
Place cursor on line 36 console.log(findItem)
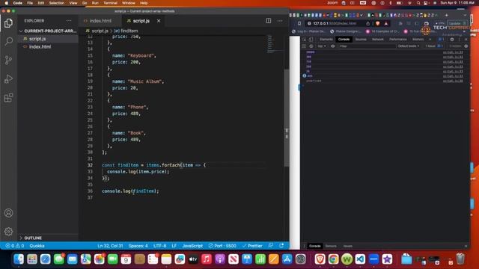[x=130, y=191]
